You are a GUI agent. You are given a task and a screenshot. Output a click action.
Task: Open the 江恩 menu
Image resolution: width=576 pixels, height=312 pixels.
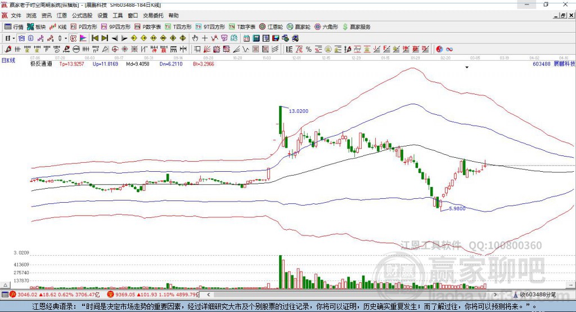point(62,15)
